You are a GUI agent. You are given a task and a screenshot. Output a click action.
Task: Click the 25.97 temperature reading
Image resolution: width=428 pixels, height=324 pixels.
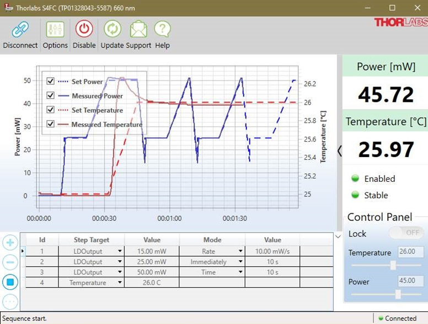pyautogui.click(x=386, y=149)
